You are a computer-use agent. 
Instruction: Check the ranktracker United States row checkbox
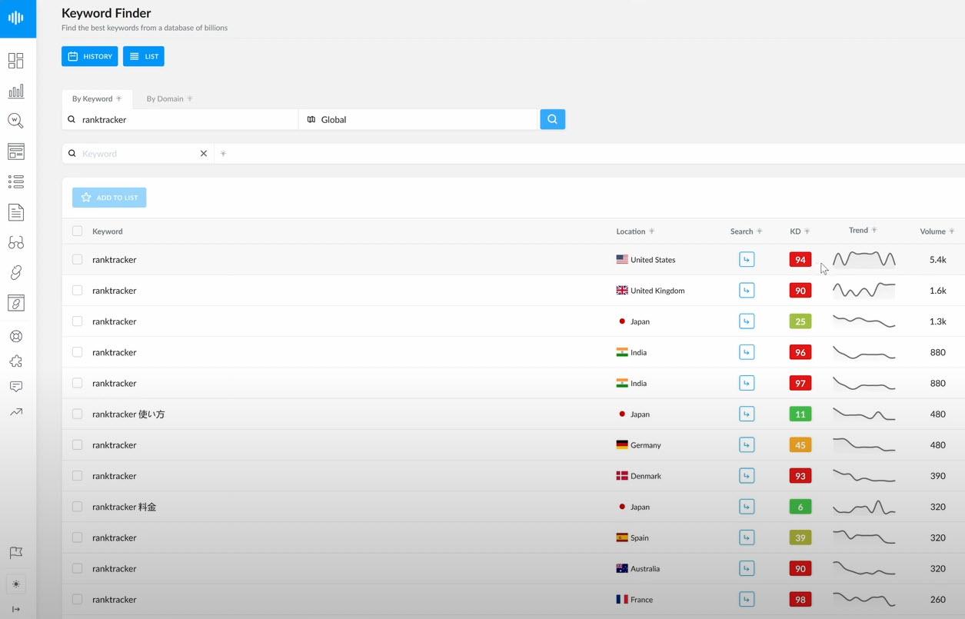coord(77,260)
